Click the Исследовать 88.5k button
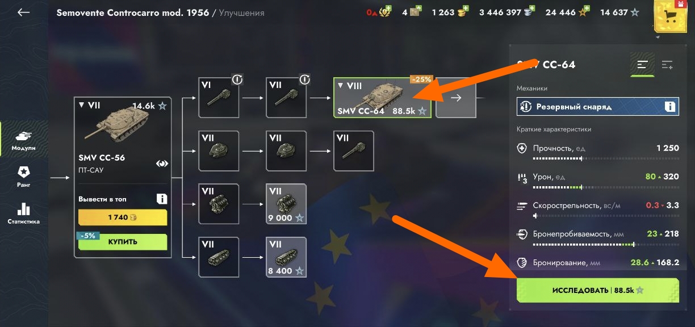Screen dimensions: 695x327 598,290
